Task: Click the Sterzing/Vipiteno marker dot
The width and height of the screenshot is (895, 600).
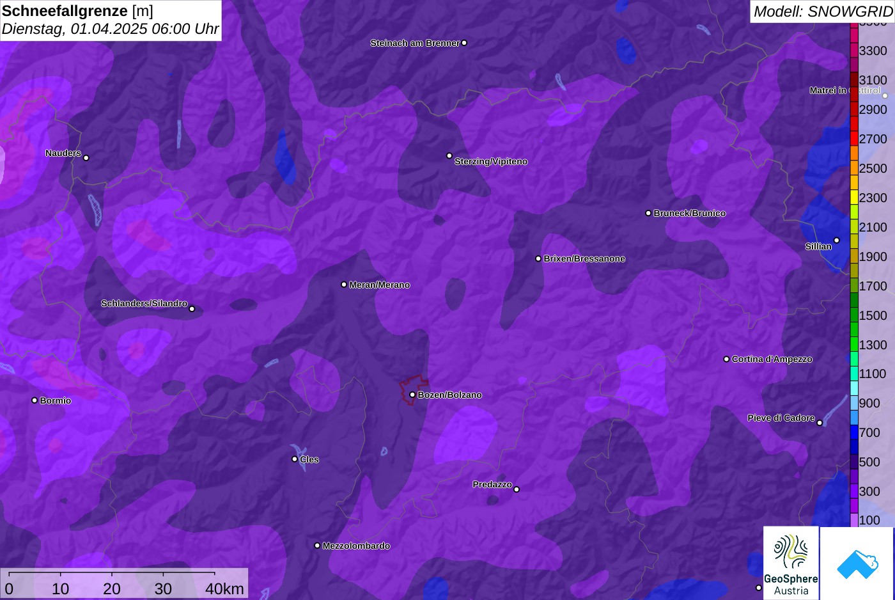Action: point(449,155)
